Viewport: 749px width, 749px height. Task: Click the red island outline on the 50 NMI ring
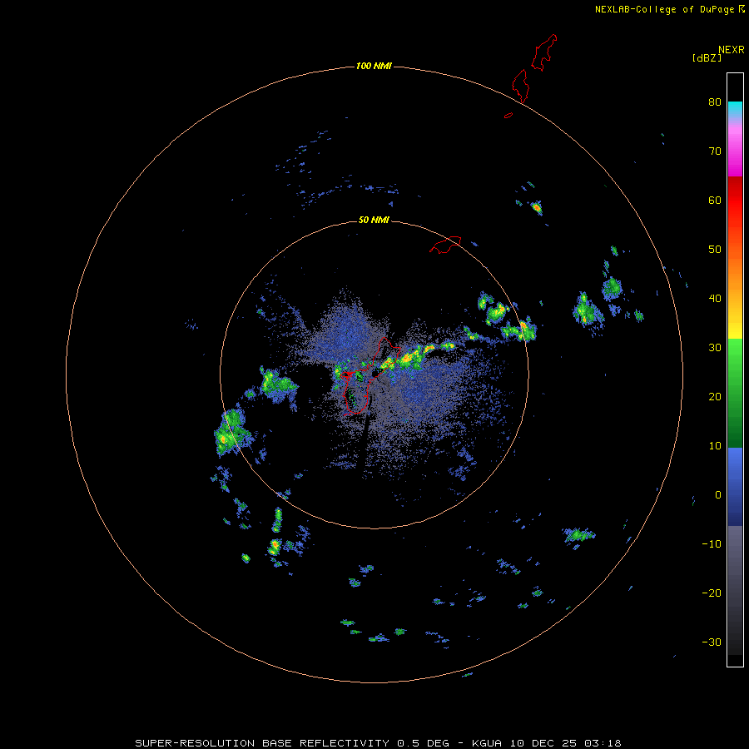(x=445, y=244)
